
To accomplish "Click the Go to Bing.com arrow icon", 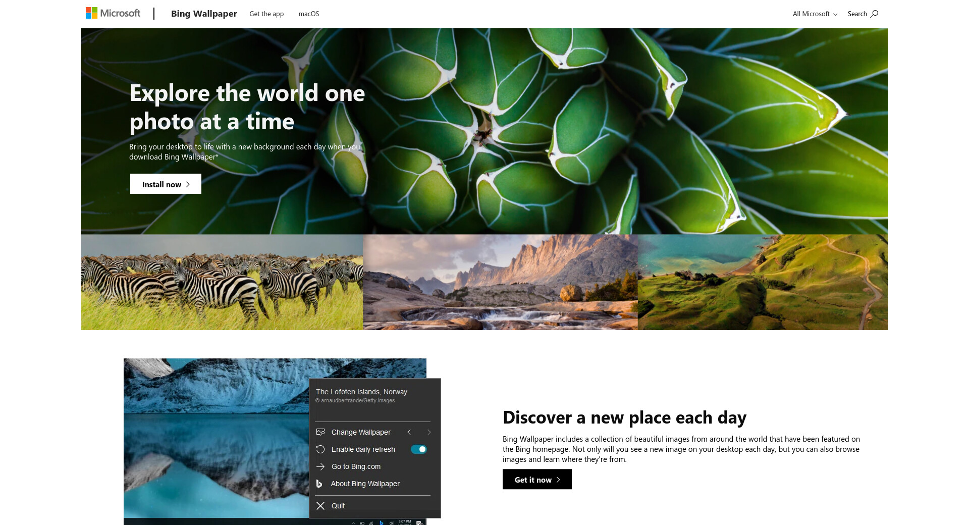I will pyautogui.click(x=320, y=466).
